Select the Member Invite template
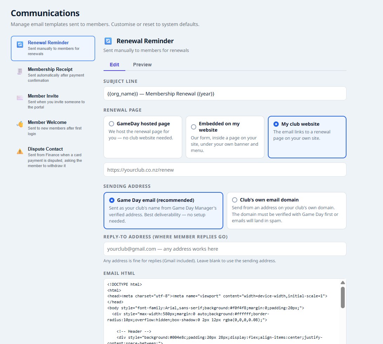Image resolution: width=383 pixels, height=344 pixels. coord(53,101)
